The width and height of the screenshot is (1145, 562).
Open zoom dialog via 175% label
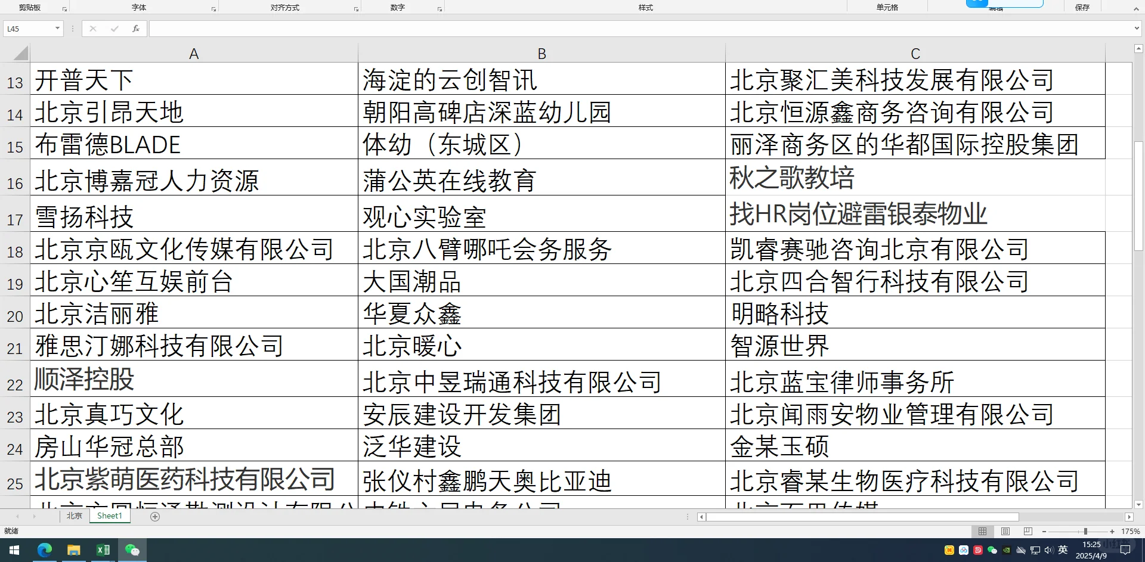[x=1130, y=531]
